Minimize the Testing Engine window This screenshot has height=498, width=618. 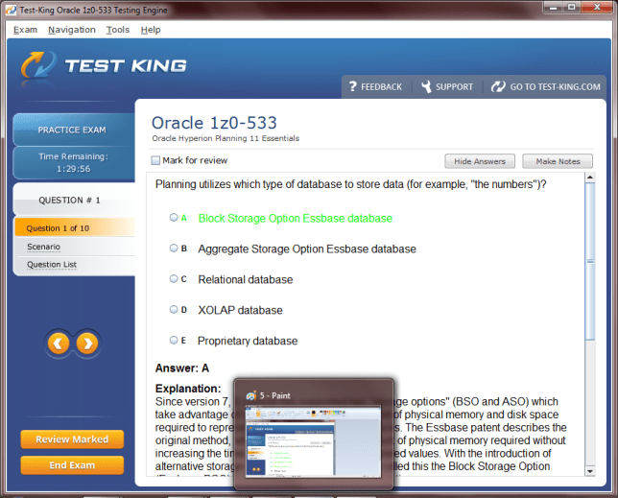(x=553, y=7)
